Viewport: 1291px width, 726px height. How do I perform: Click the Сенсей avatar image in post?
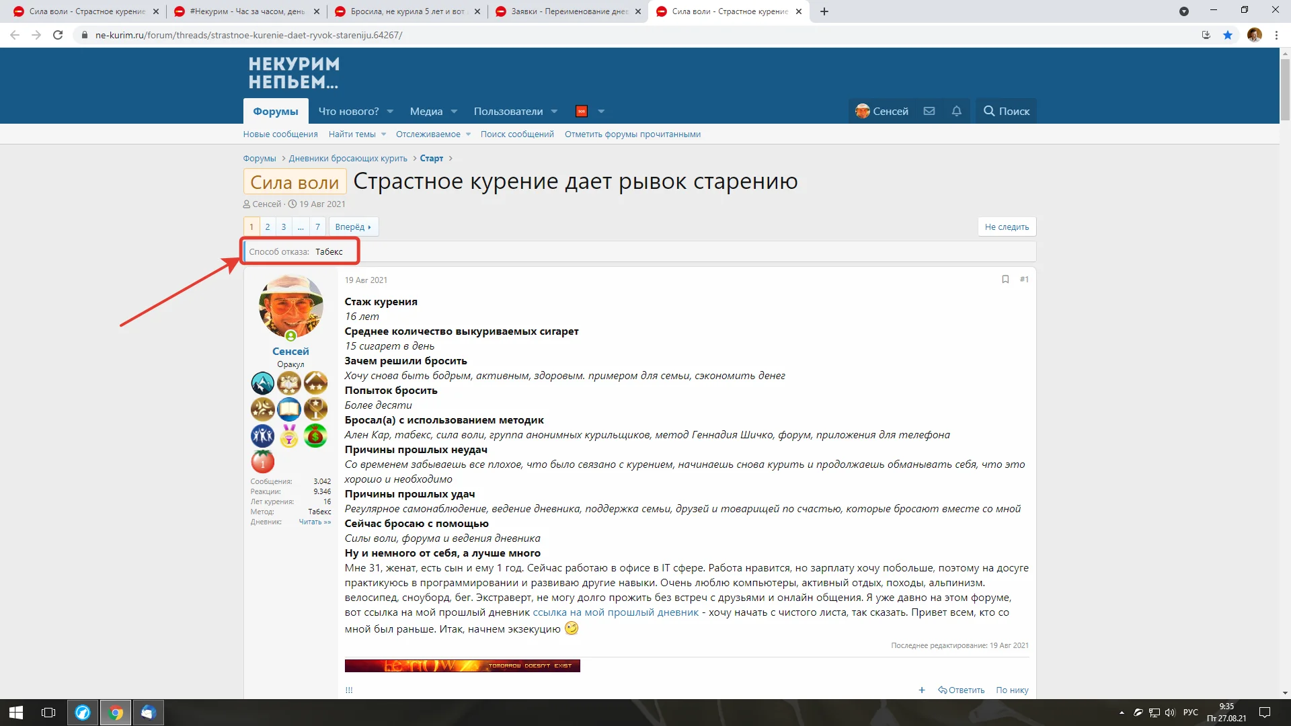[290, 306]
